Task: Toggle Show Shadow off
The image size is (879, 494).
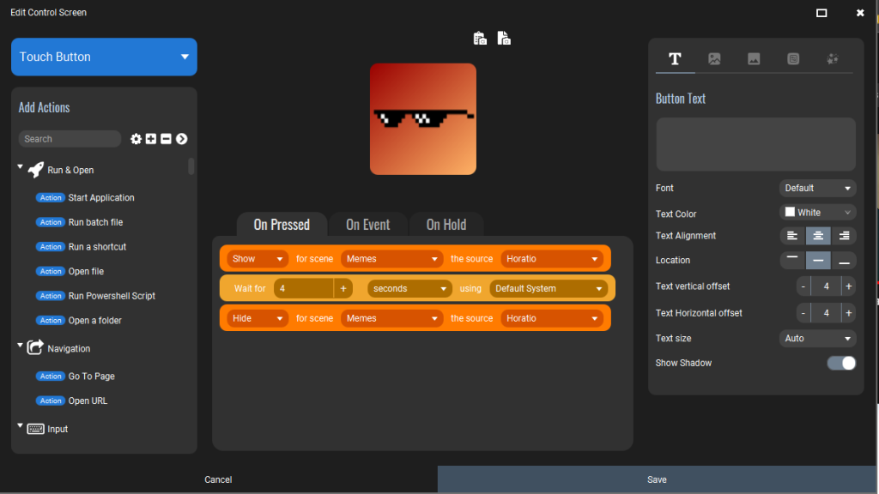Action: 840,363
